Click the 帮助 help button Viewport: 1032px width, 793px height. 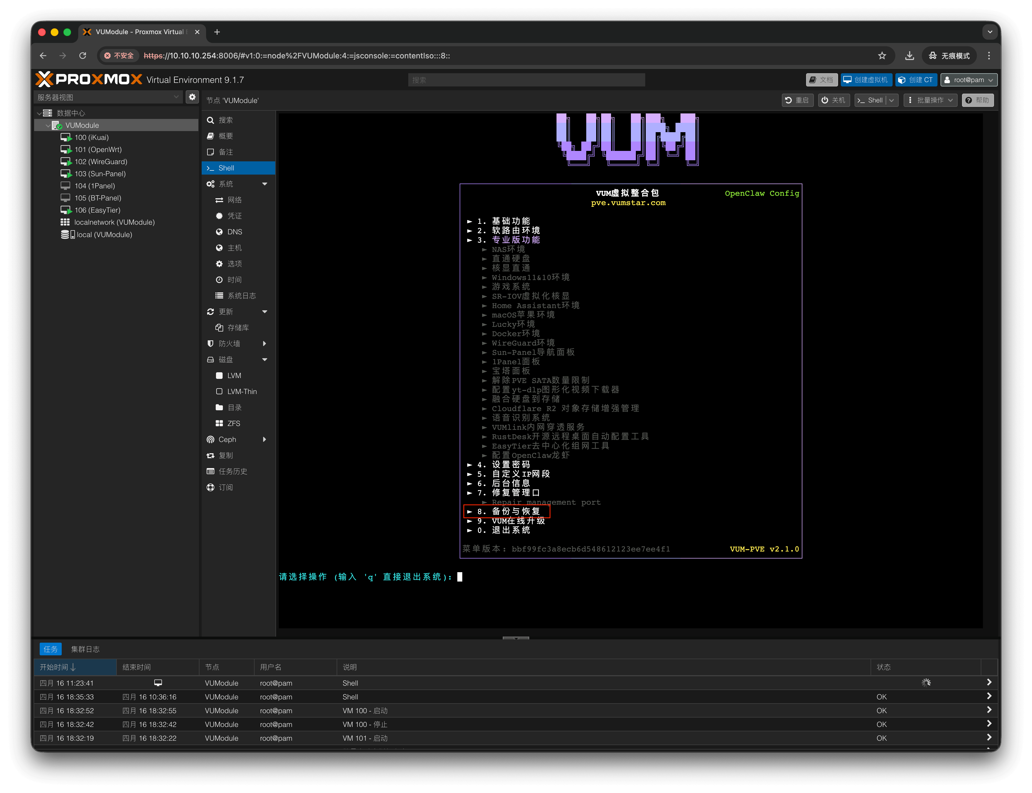pyautogui.click(x=978, y=100)
